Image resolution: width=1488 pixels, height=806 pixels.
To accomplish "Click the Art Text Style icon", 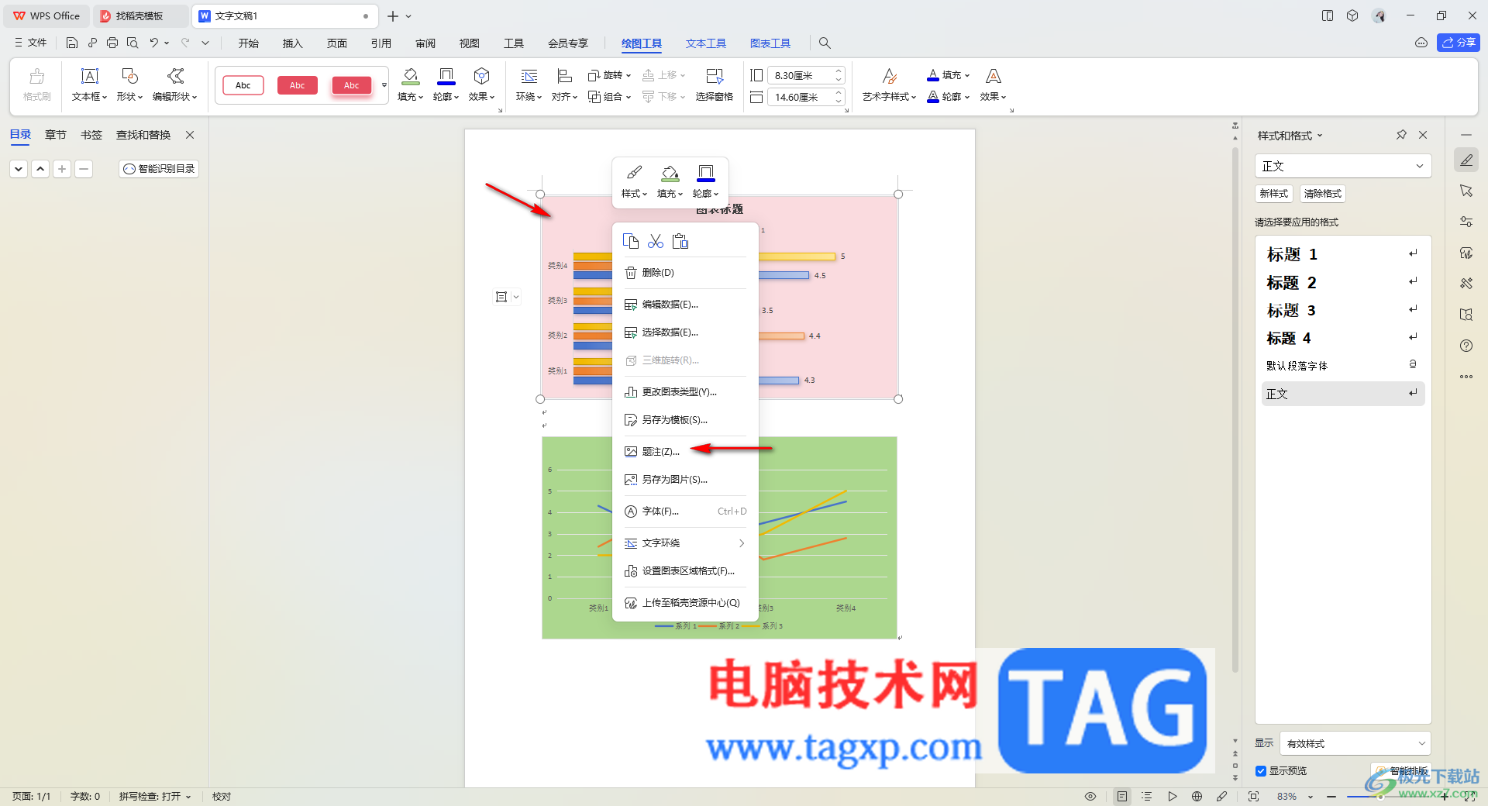I will pos(890,76).
